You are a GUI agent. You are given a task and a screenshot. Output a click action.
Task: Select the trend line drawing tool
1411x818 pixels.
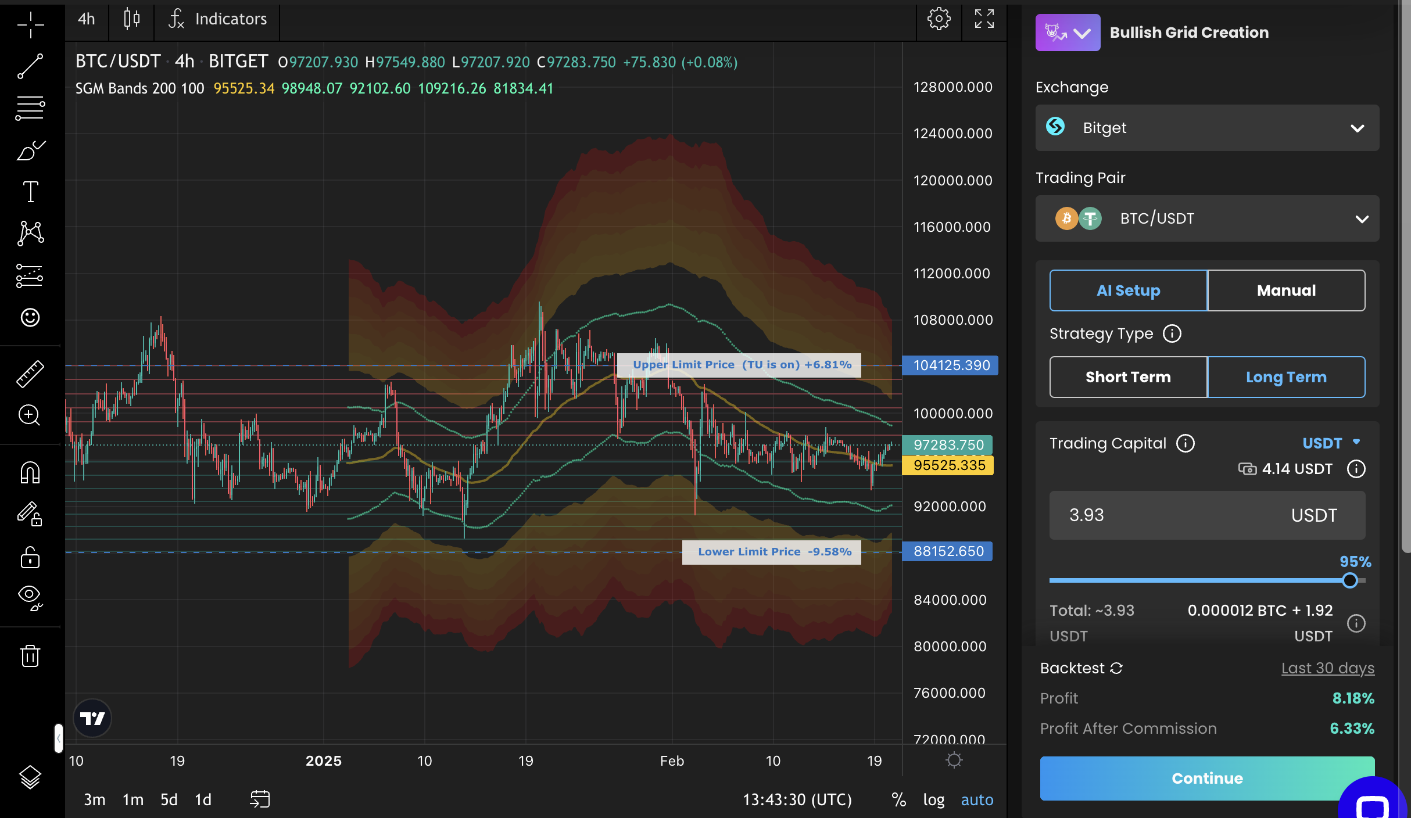[30, 66]
